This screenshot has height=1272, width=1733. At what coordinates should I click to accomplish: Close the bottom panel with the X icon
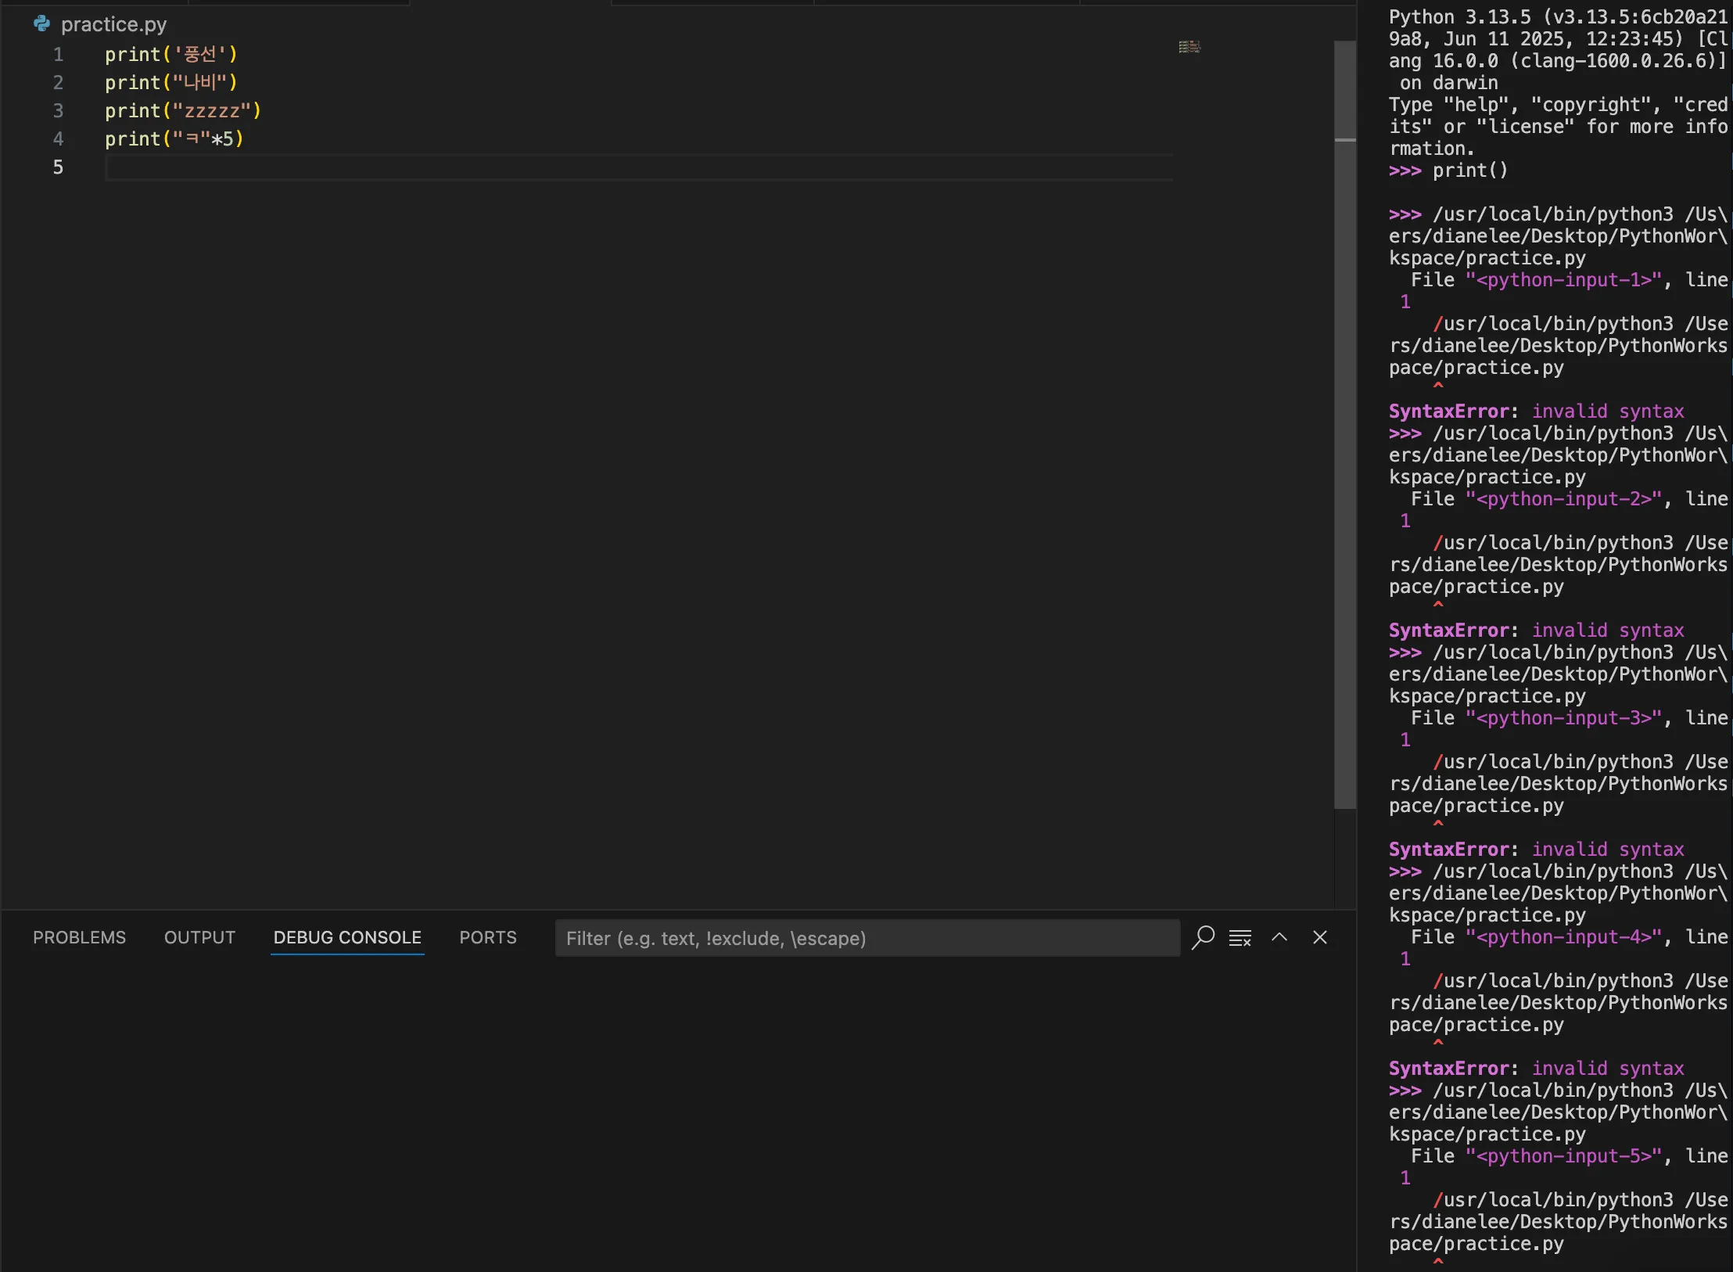coord(1320,937)
